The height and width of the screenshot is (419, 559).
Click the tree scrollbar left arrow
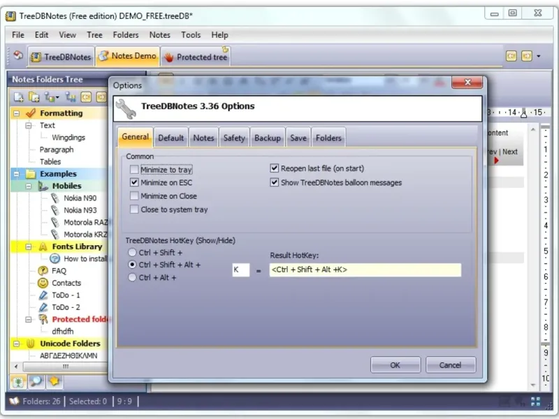[x=16, y=366]
